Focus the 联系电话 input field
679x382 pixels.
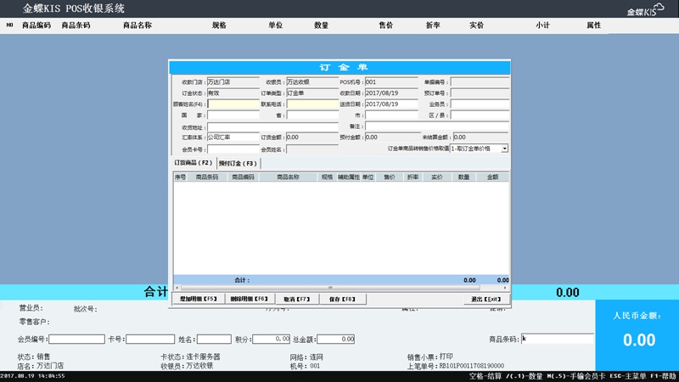[x=311, y=104]
